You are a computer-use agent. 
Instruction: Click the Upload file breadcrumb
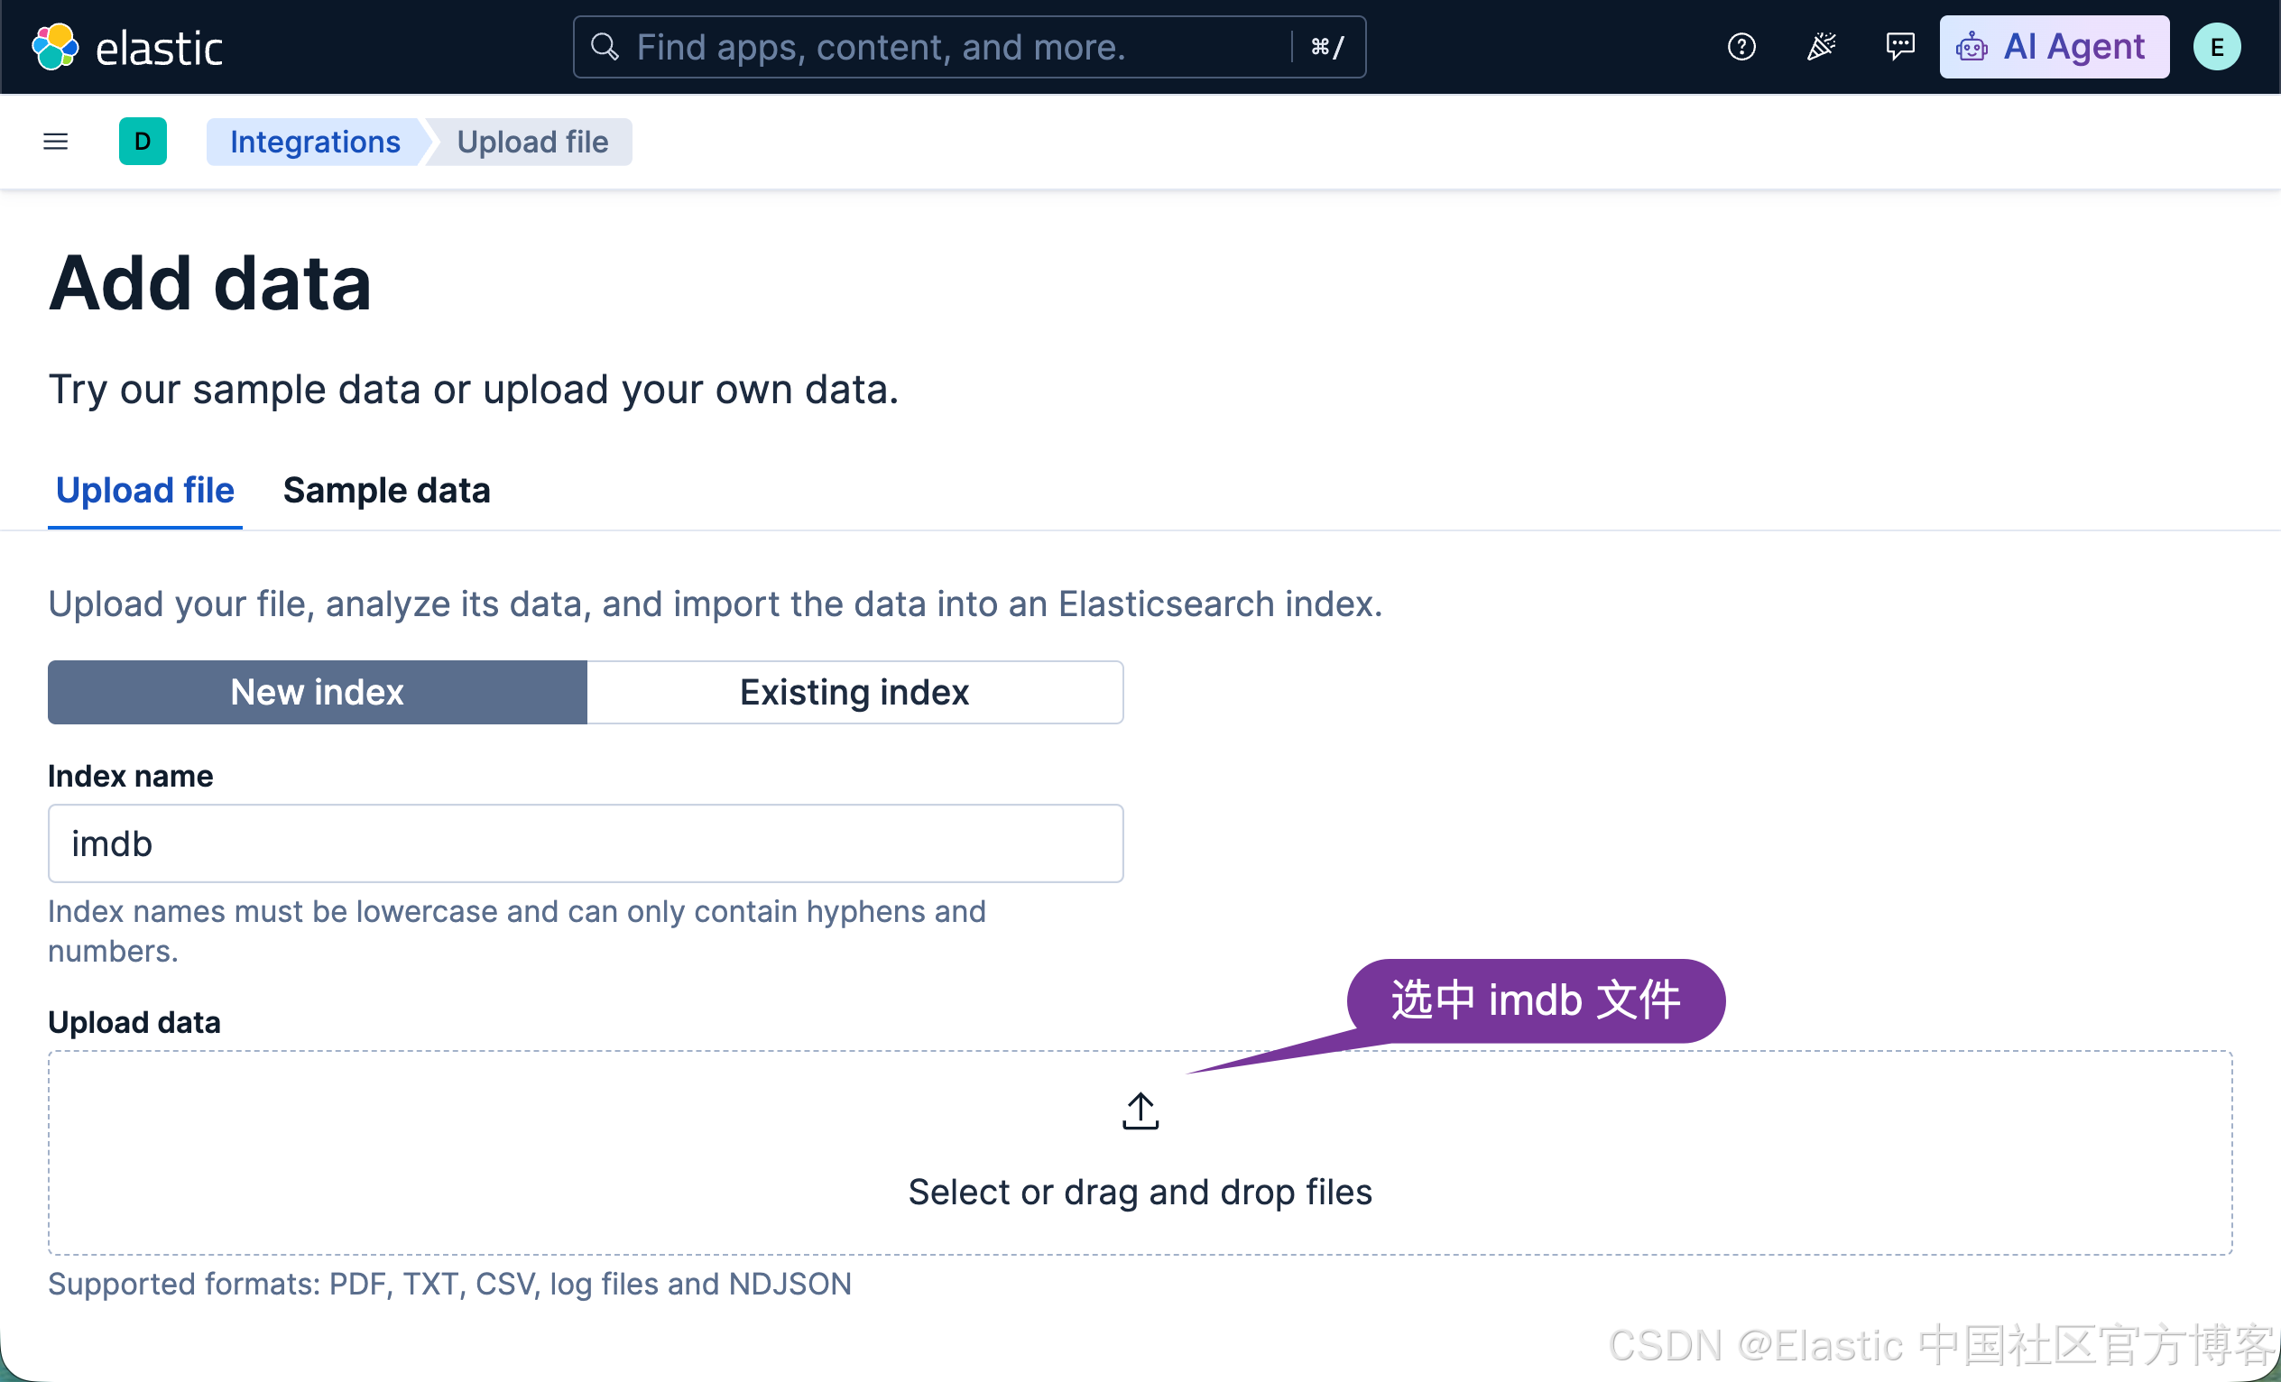click(x=532, y=142)
